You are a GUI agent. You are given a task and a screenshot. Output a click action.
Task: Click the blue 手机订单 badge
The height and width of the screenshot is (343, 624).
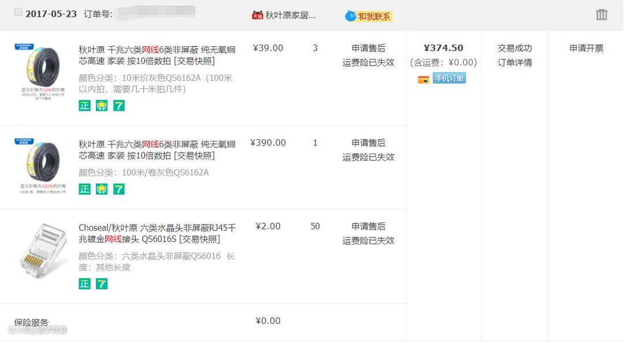pos(449,79)
